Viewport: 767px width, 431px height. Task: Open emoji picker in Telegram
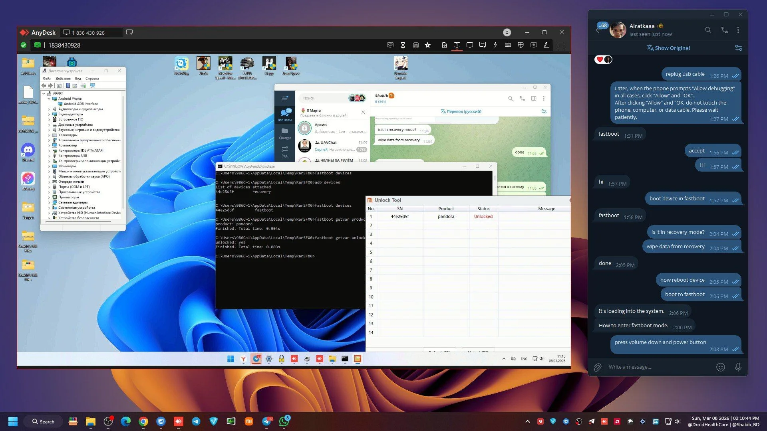coord(721,367)
